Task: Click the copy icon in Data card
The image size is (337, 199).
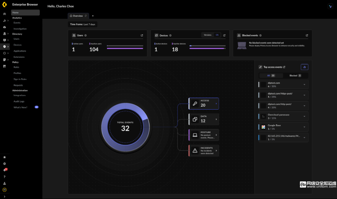Action: click(x=195, y=119)
